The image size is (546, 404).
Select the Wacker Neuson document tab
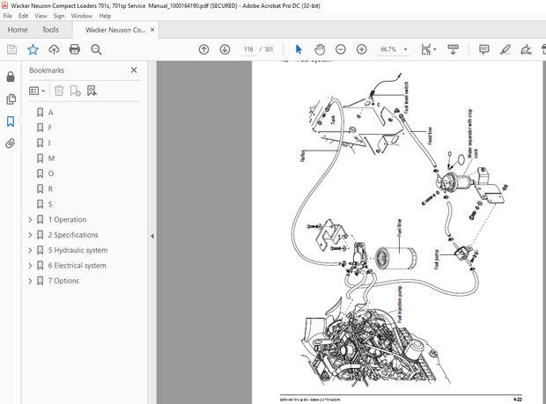coord(115,30)
